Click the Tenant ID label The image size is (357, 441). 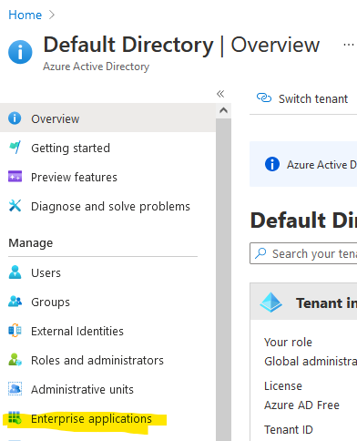coord(289,430)
